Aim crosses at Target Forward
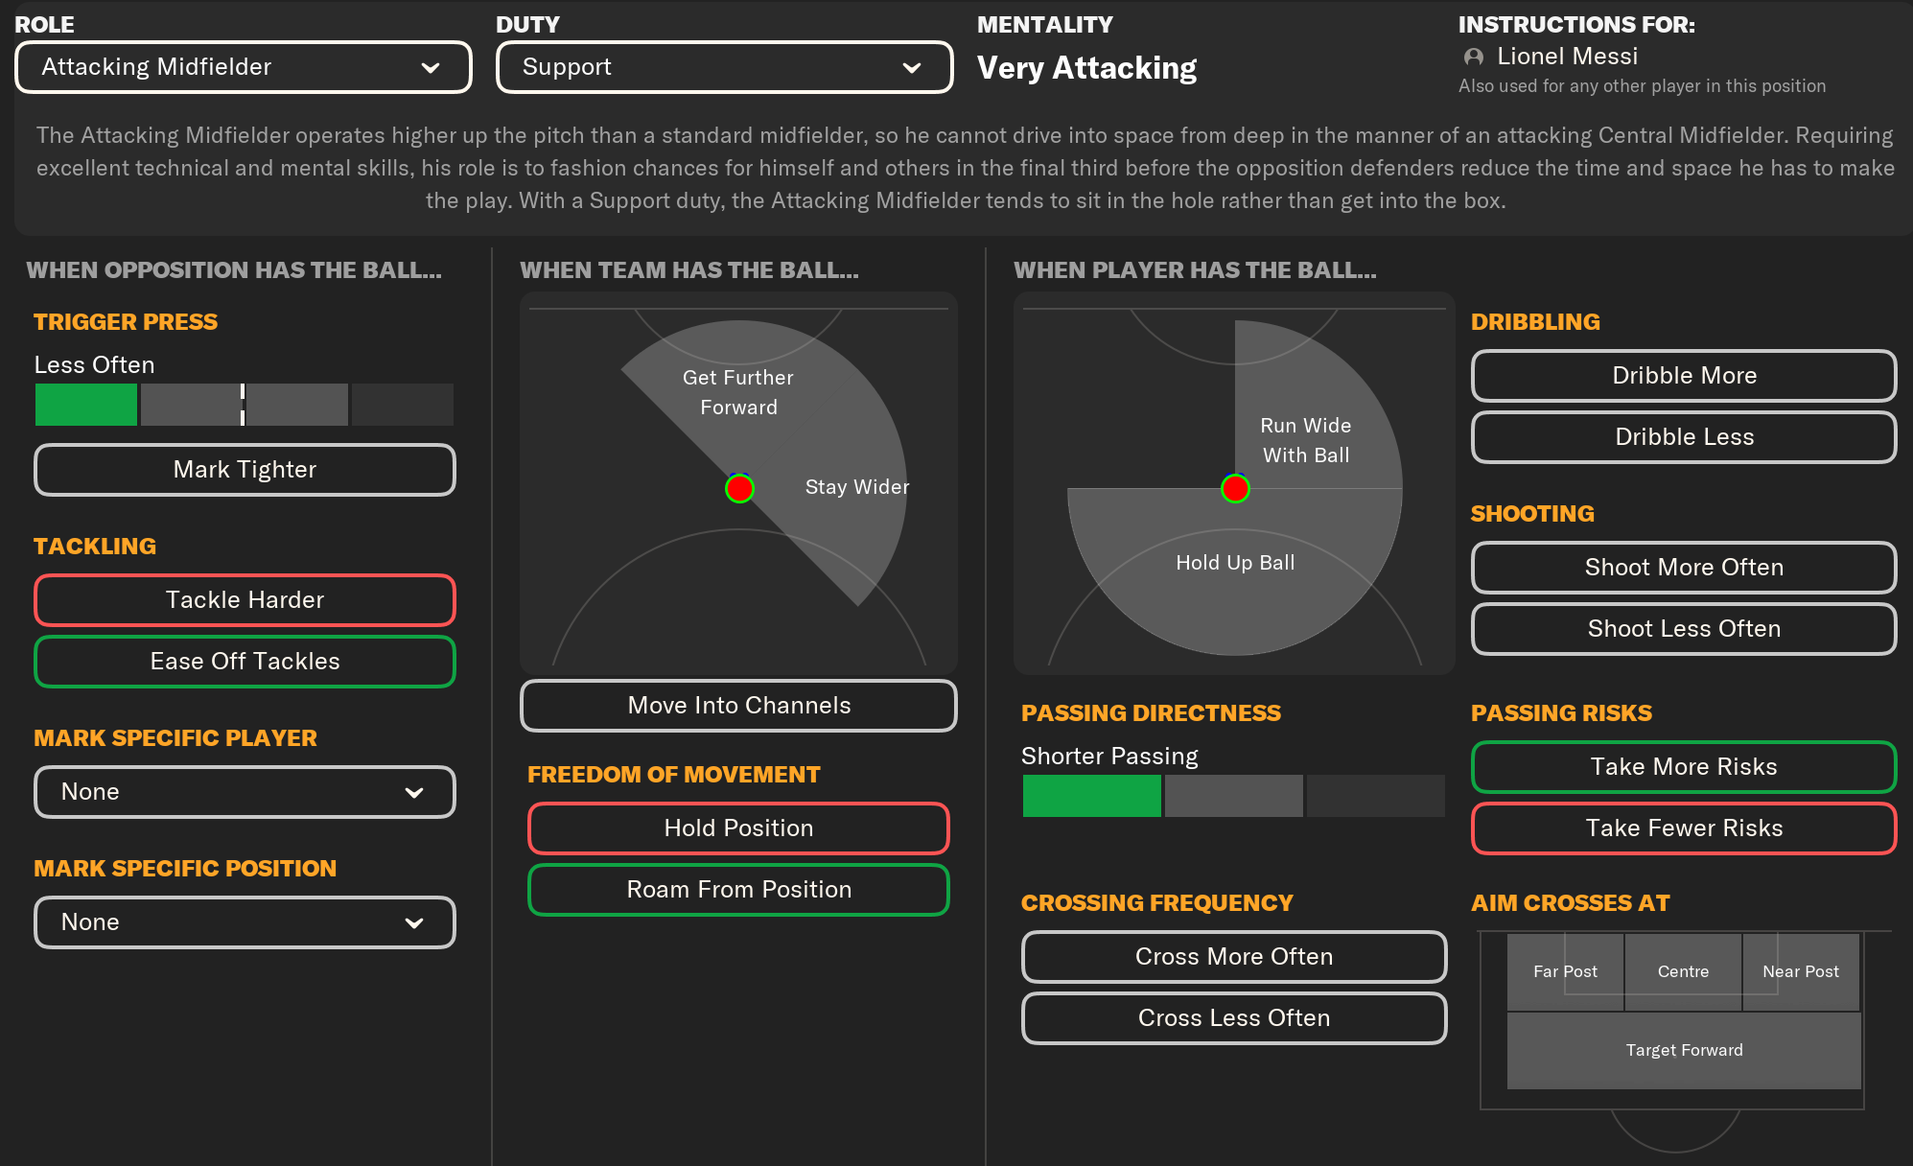Image resolution: width=1913 pixels, height=1166 pixels. [1684, 1050]
